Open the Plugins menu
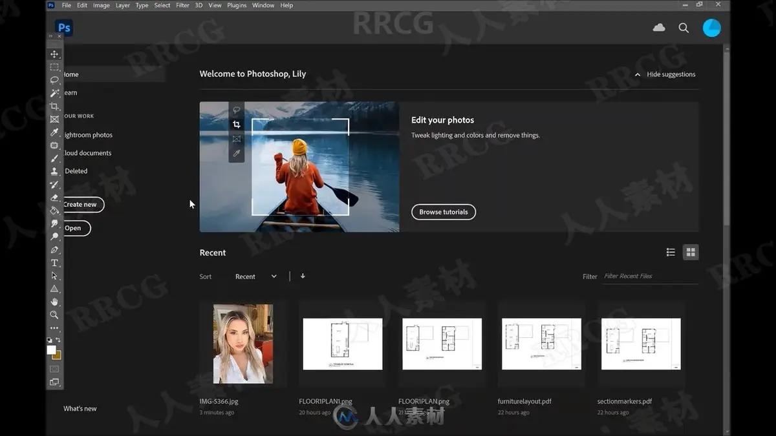 (237, 5)
